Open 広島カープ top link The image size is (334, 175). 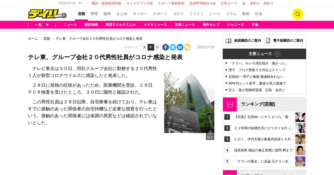coord(229,3)
